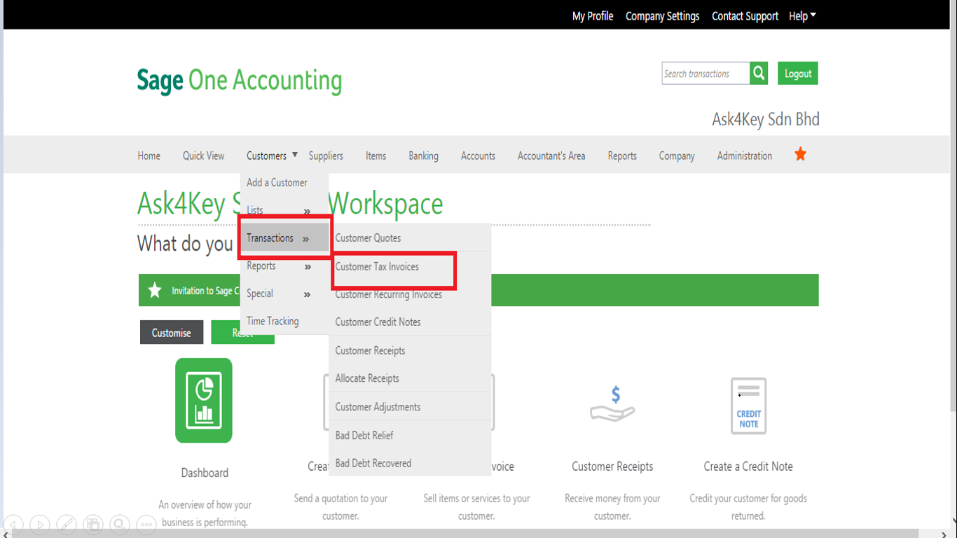Open Time Tracking menu item
957x538 pixels.
[273, 321]
